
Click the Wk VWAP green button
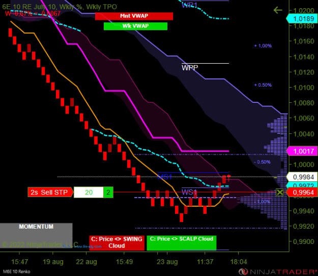click(x=135, y=26)
